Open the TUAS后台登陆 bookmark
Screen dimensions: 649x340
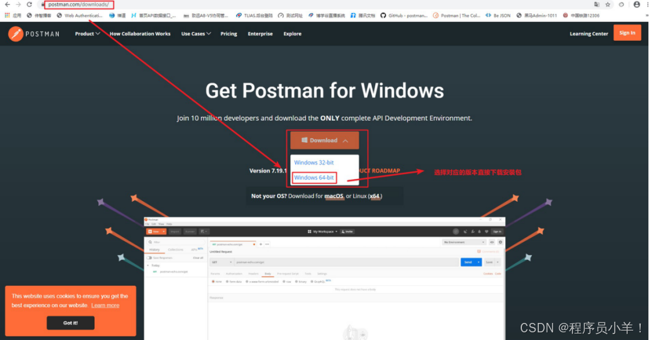(254, 15)
